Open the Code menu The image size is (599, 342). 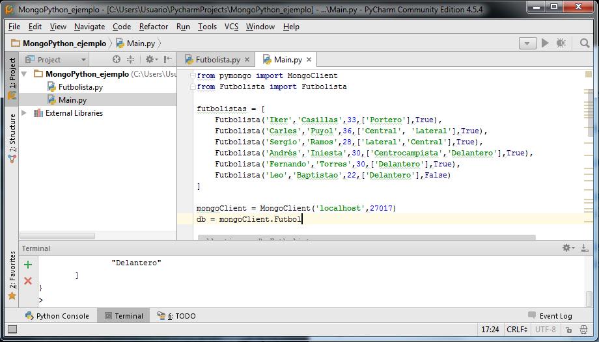tap(122, 27)
